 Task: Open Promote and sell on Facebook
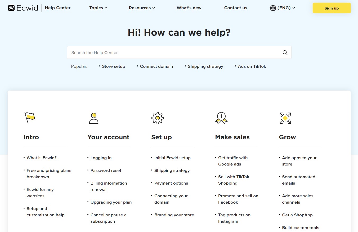coord(238,199)
